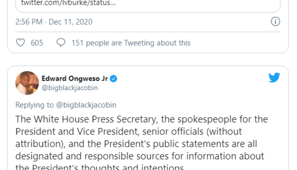Image resolution: width=297 pixels, height=170 pixels.
Task: Click the 605 likes count
Action: pyautogui.click(x=37, y=43)
